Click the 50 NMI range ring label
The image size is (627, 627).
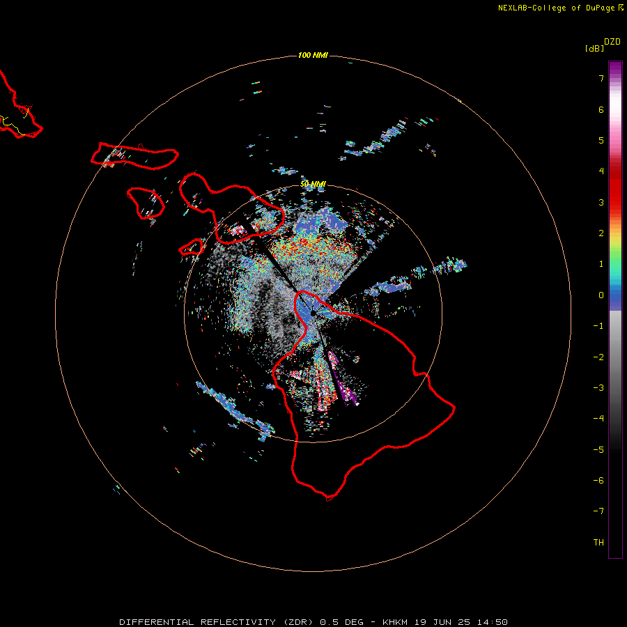(313, 184)
